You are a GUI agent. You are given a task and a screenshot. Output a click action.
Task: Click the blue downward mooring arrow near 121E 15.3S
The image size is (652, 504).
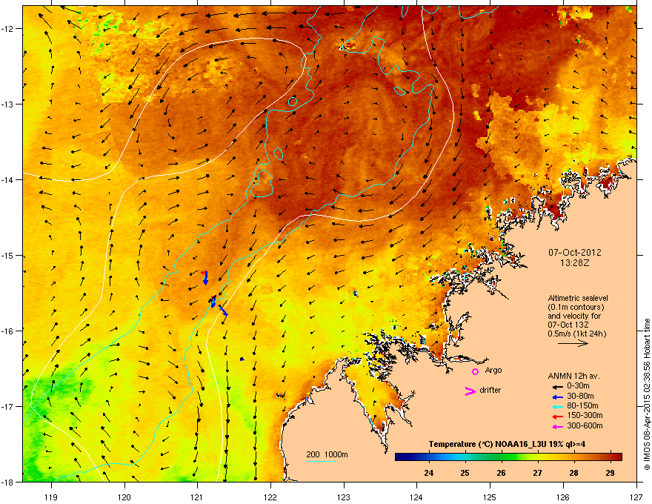205,278
